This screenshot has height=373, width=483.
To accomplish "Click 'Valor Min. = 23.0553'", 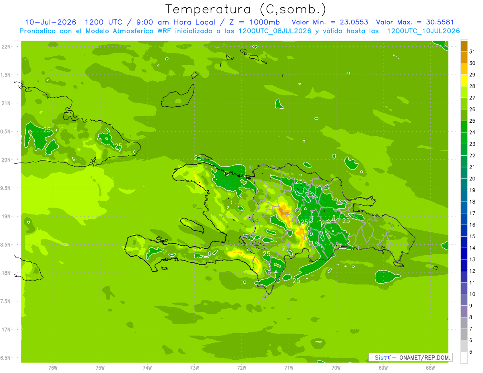I will [330, 22].
